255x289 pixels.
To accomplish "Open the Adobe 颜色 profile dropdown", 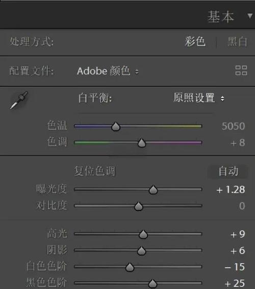I will (108, 71).
